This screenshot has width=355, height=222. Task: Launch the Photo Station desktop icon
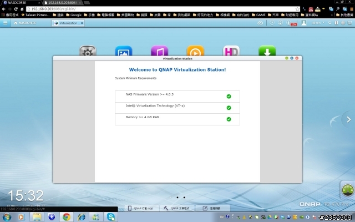click(x=124, y=51)
